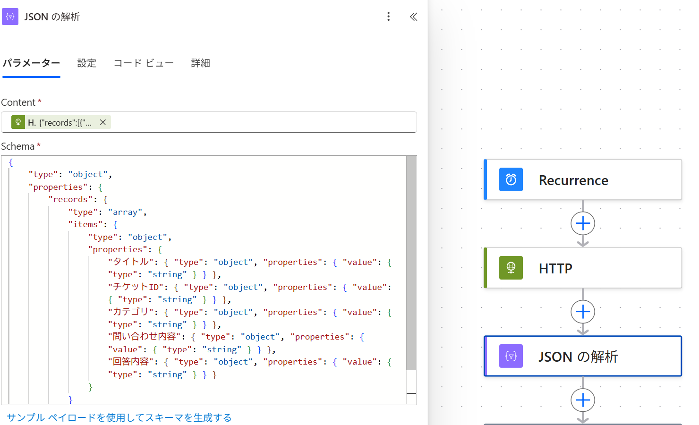Click the empty area of Content field

(x=264, y=122)
